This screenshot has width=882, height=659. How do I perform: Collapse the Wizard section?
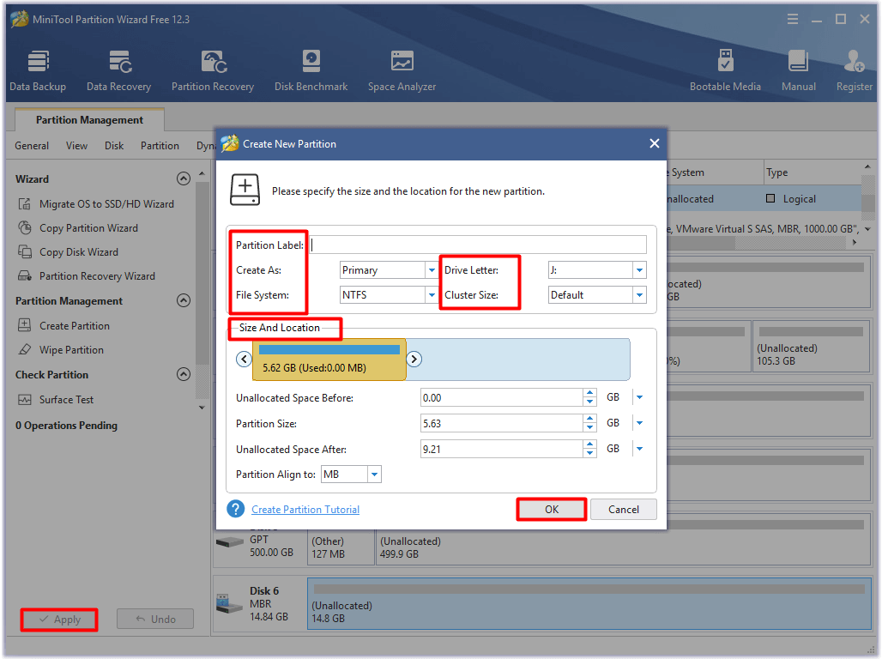(x=184, y=179)
